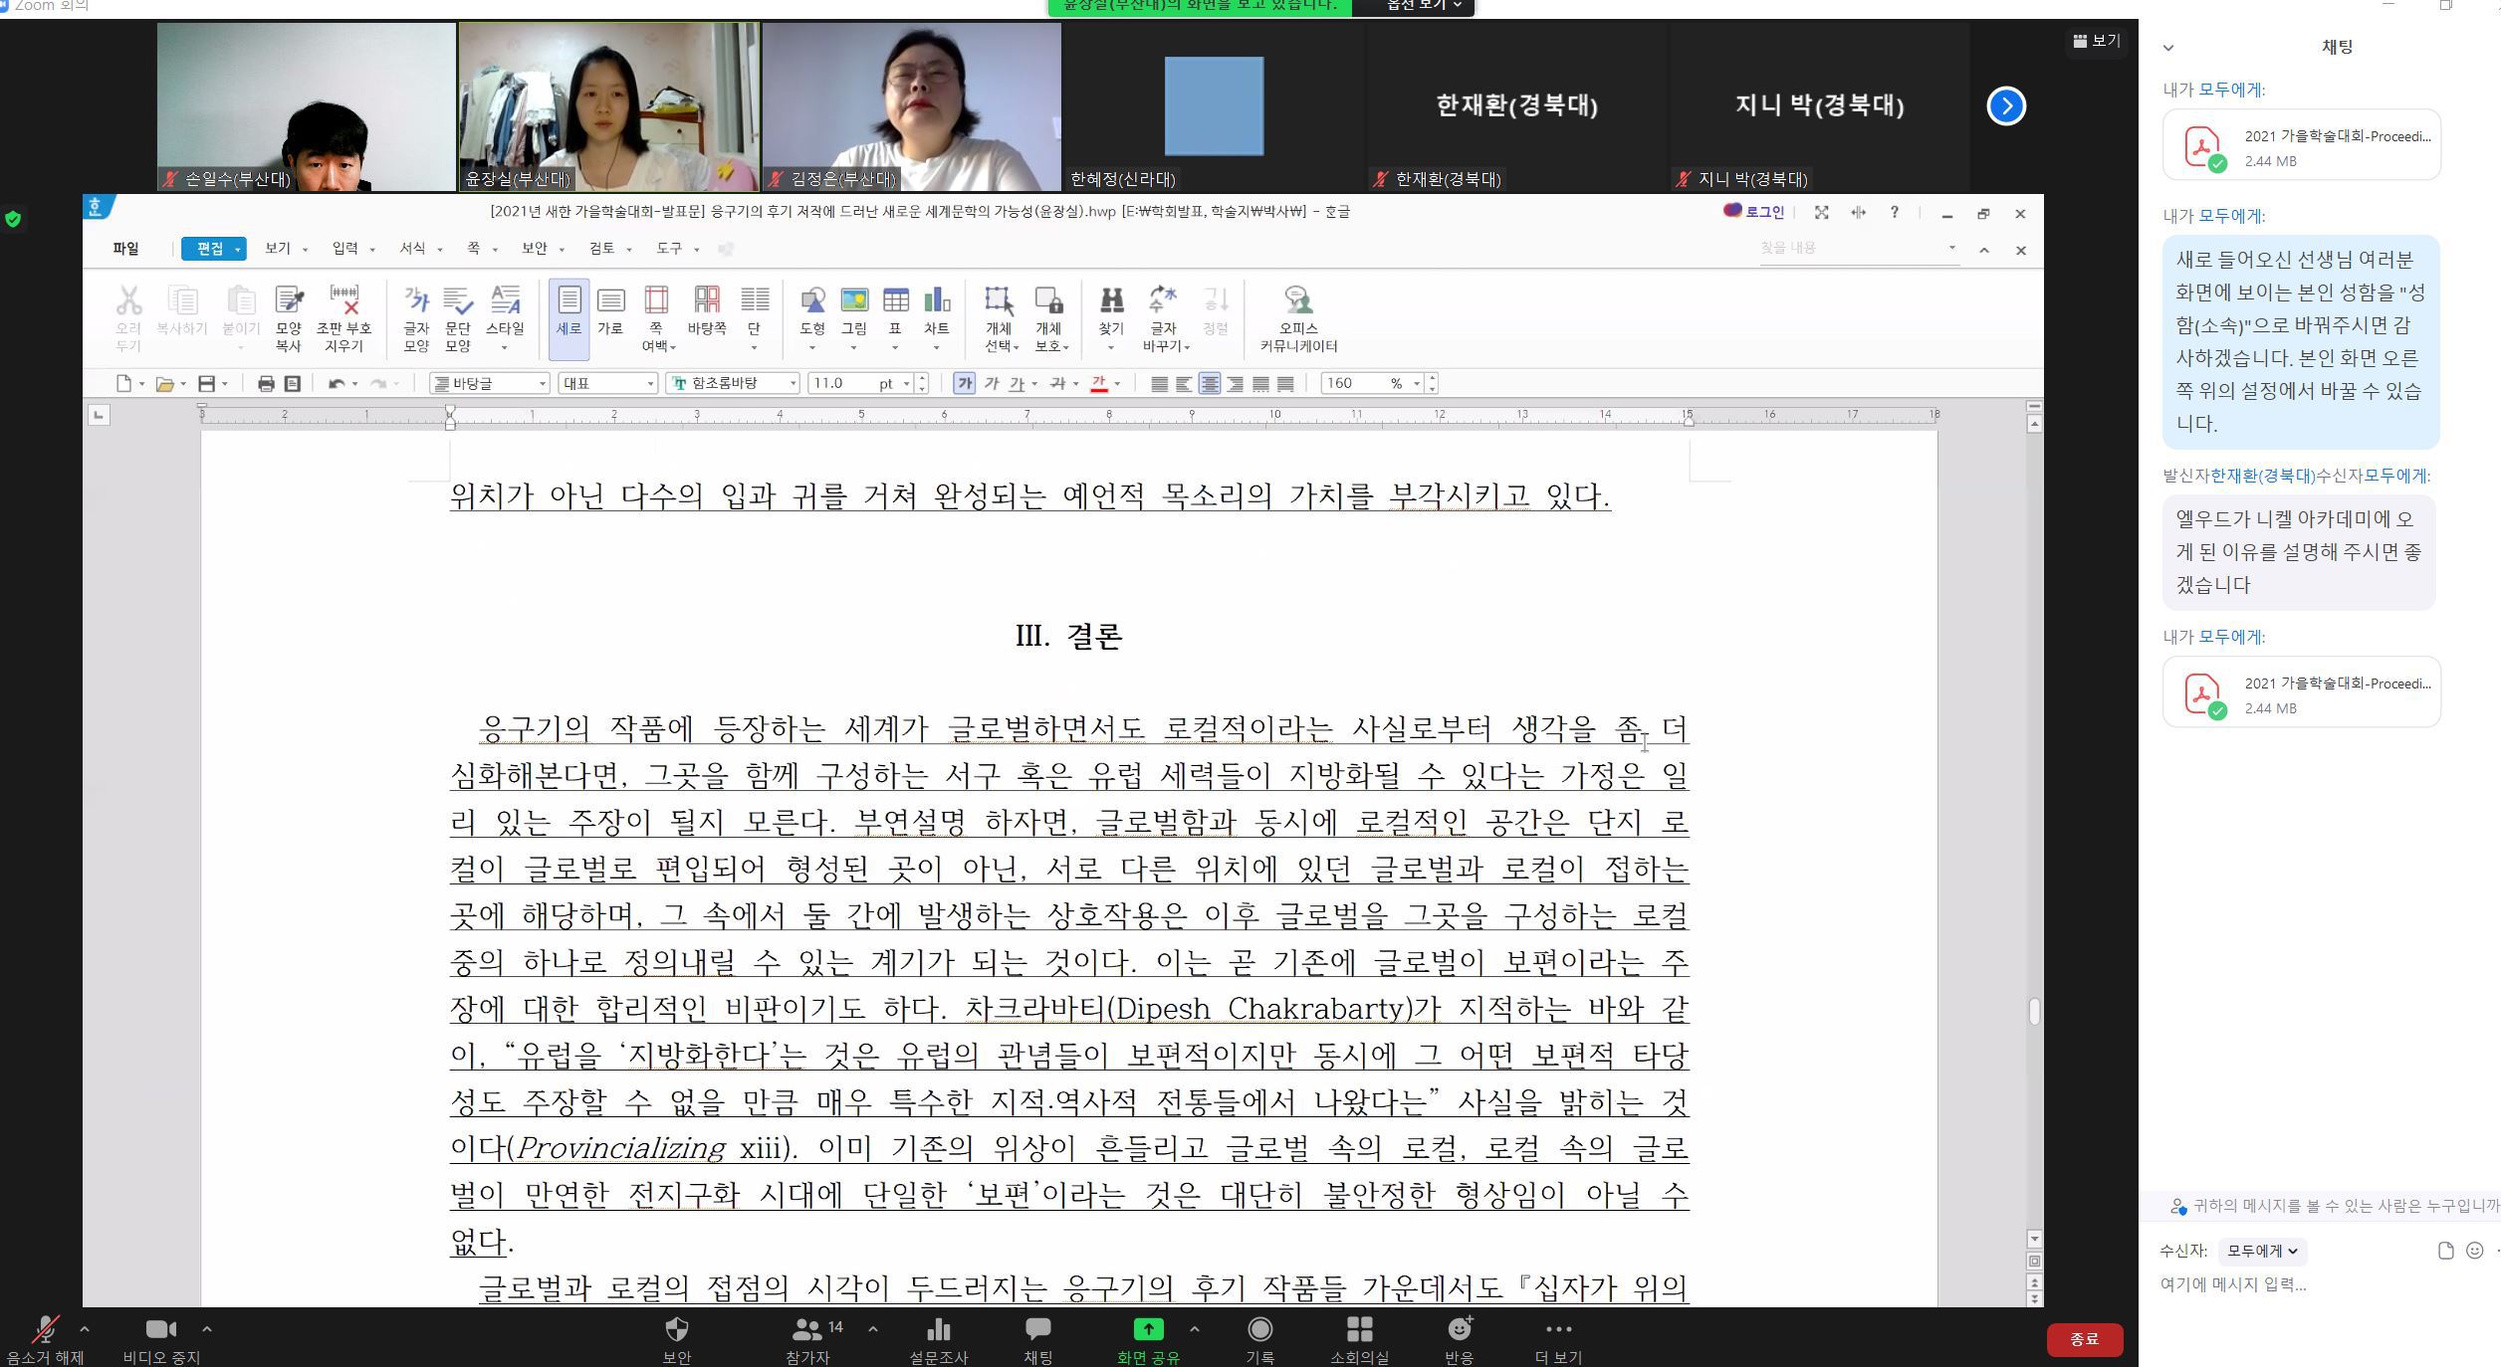Click the font color (red underline) swatch

point(1099,384)
